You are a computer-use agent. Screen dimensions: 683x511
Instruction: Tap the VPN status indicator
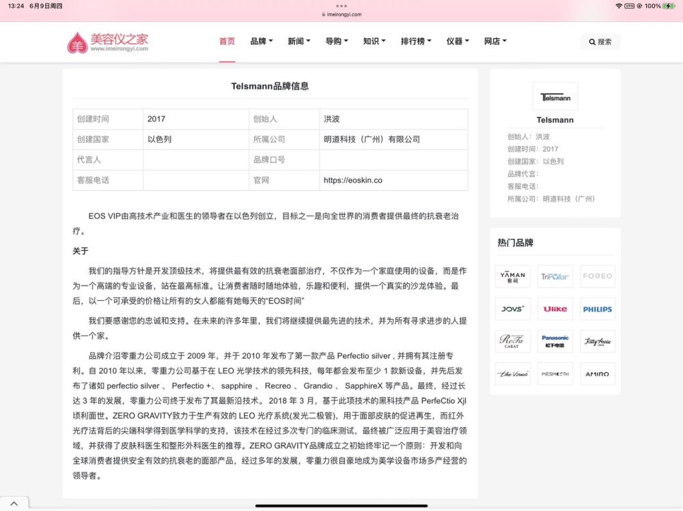pos(630,6)
